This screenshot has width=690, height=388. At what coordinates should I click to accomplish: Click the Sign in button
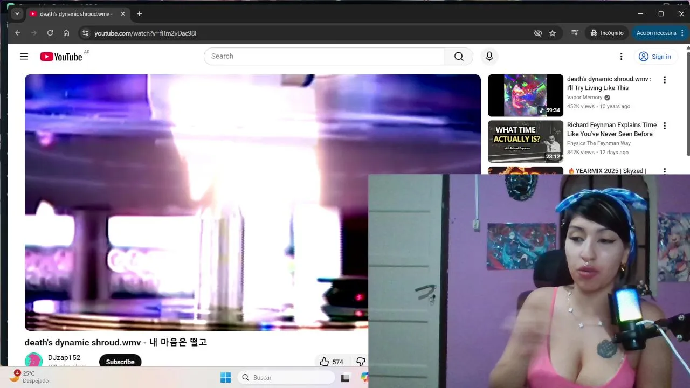click(655, 57)
